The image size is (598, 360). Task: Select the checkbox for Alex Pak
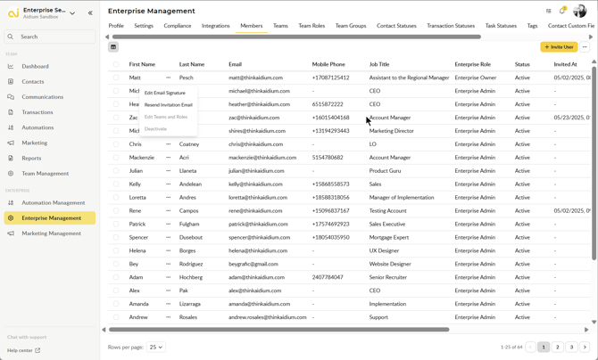[116, 290]
